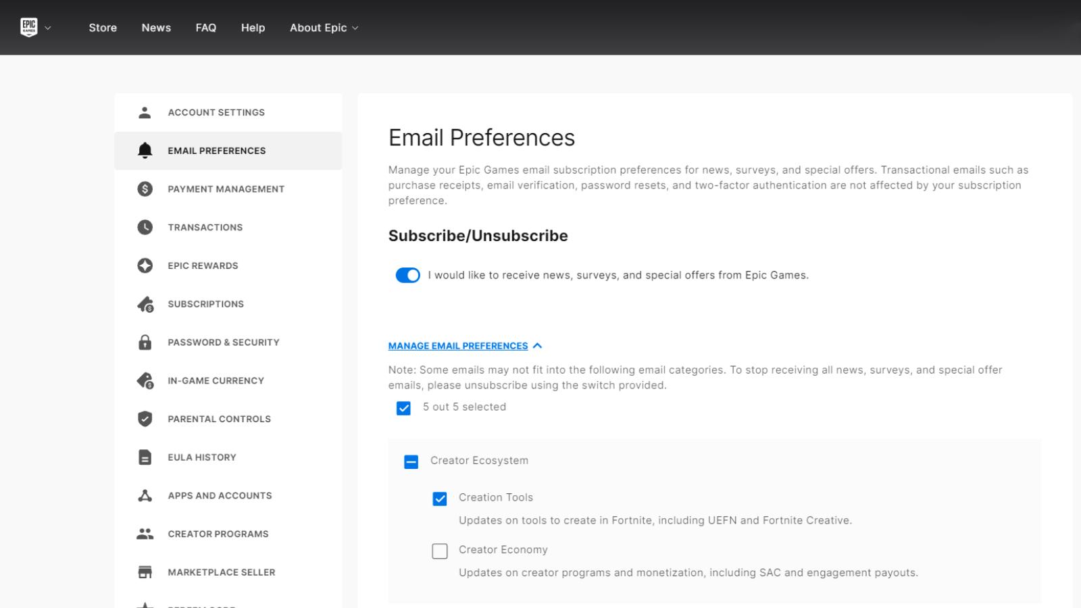This screenshot has width=1081, height=608.
Task: Open Account Settings in sidebar
Action: (216, 112)
